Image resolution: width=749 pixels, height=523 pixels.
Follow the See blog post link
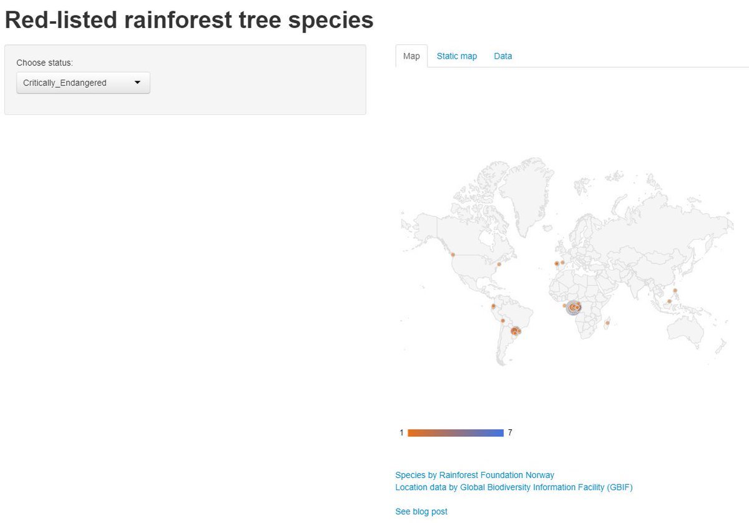point(421,511)
